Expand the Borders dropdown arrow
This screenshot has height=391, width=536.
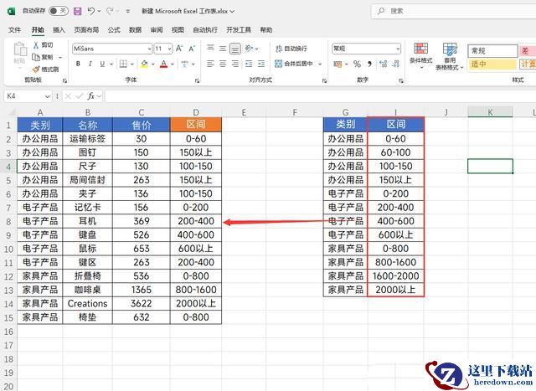(132, 64)
